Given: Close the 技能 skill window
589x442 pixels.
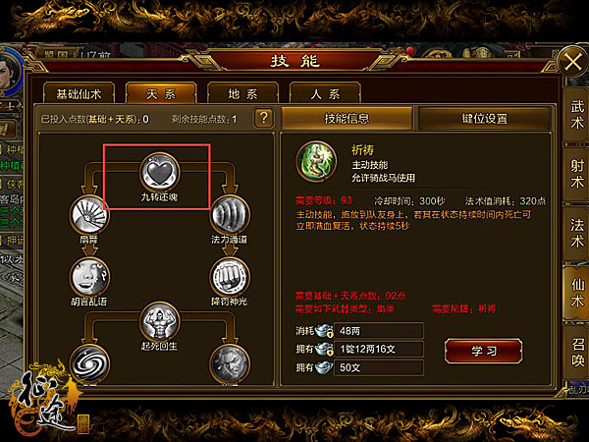Looking at the screenshot, I should coord(573,62).
